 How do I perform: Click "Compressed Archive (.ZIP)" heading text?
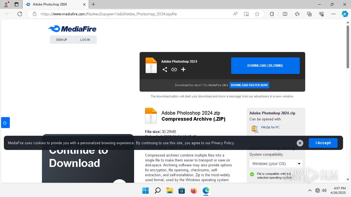point(193,119)
